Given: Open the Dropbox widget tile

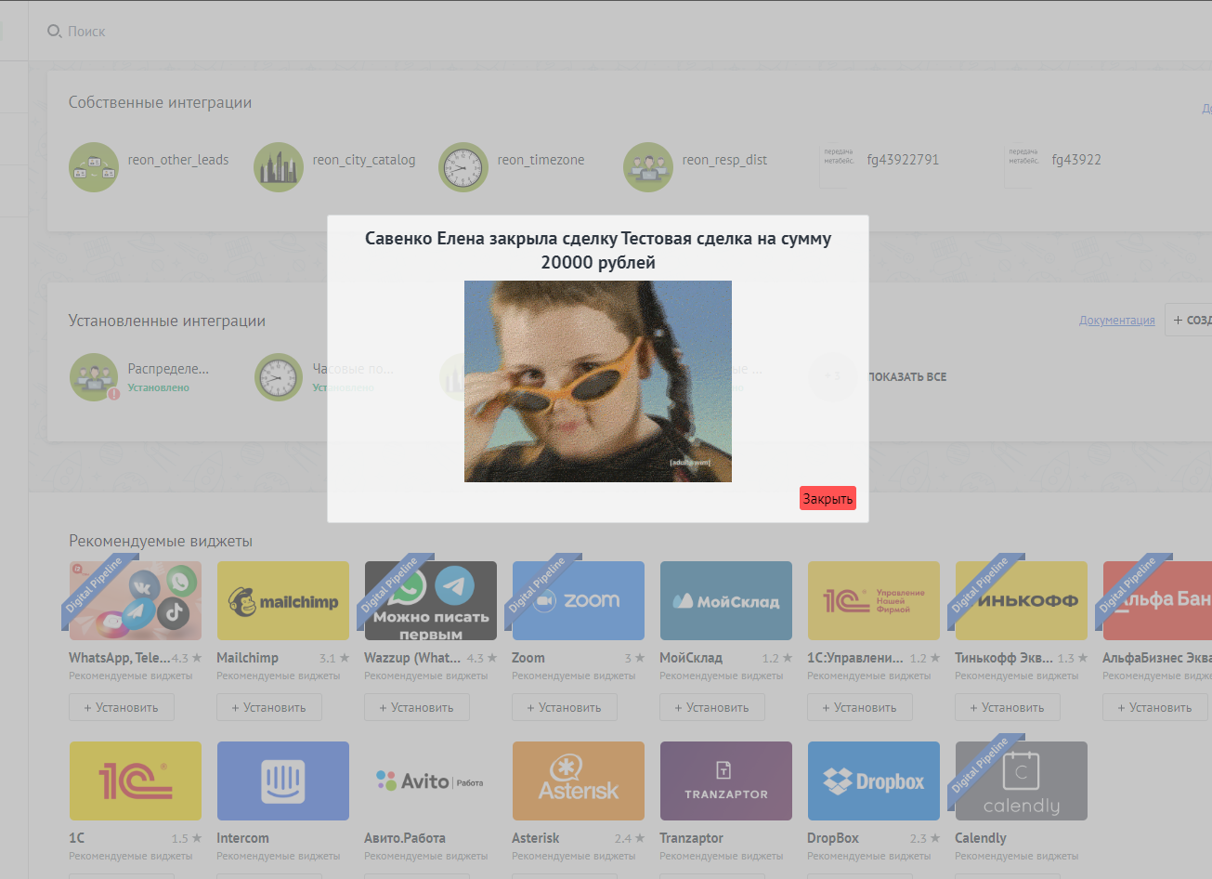Looking at the screenshot, I should 874,781.
